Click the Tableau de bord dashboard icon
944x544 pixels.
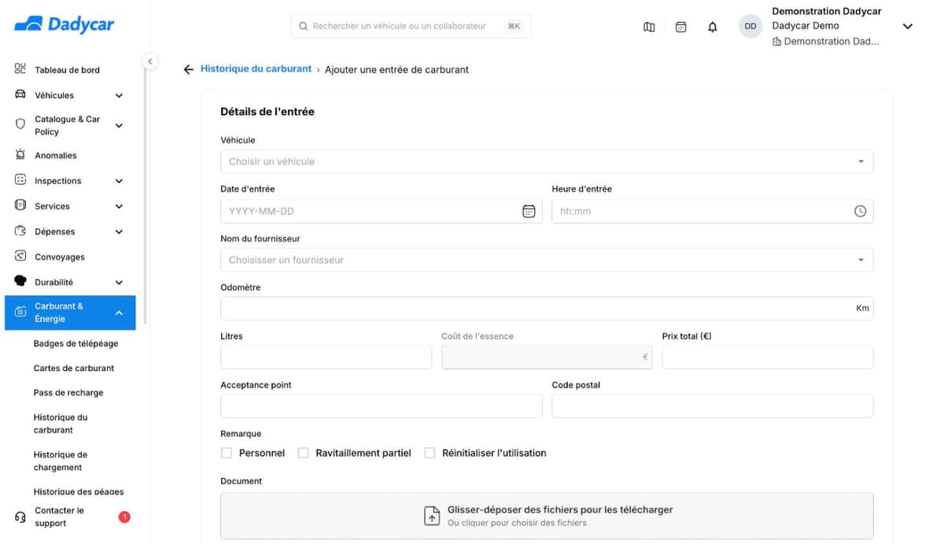tap(20, 69)
